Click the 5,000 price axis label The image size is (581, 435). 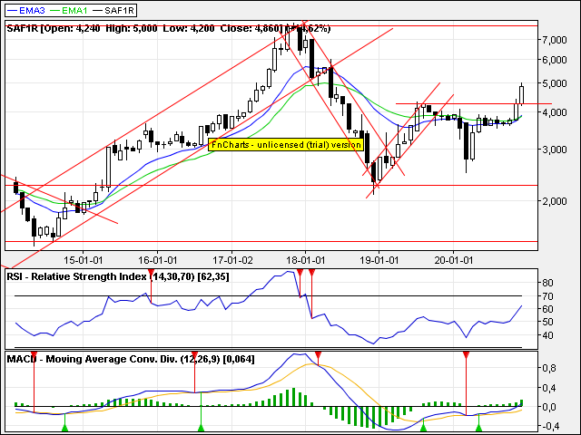[555, 83]
